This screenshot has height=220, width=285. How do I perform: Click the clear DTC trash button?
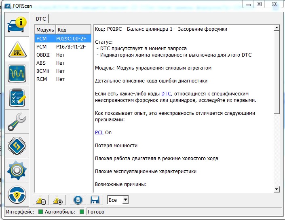[78, 200]
